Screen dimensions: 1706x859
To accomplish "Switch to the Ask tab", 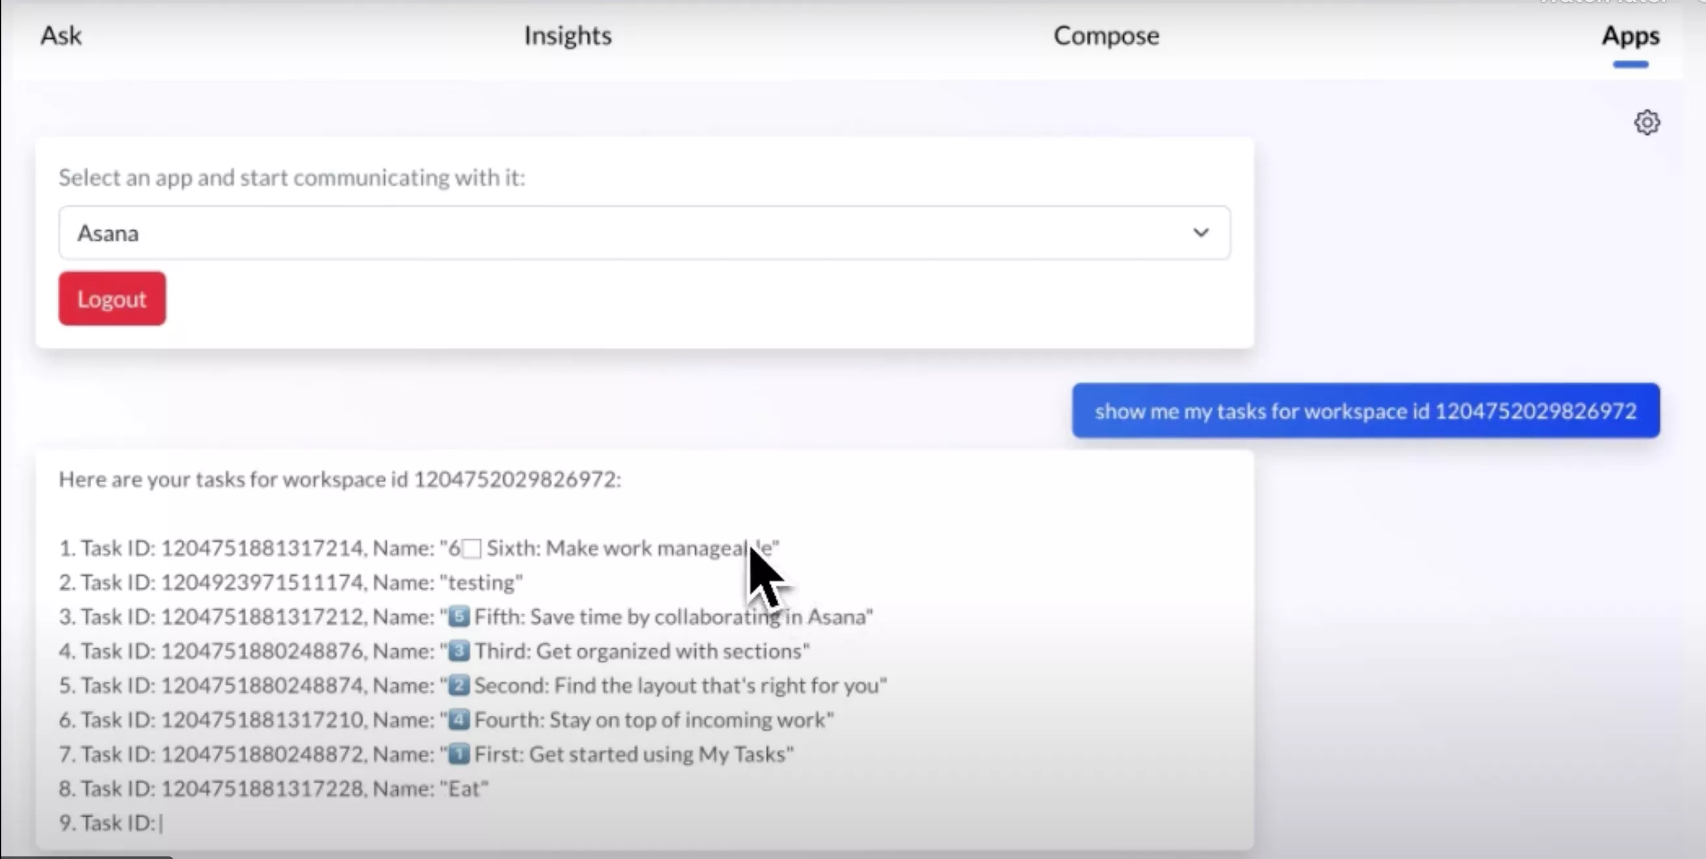I will coord(61,36).
